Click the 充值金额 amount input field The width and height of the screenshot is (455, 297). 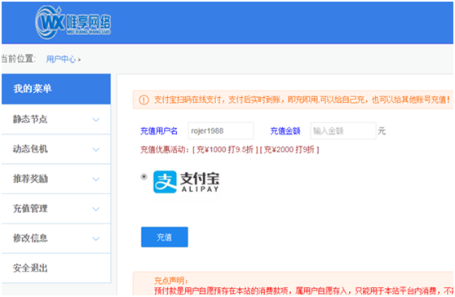[343, 131]
